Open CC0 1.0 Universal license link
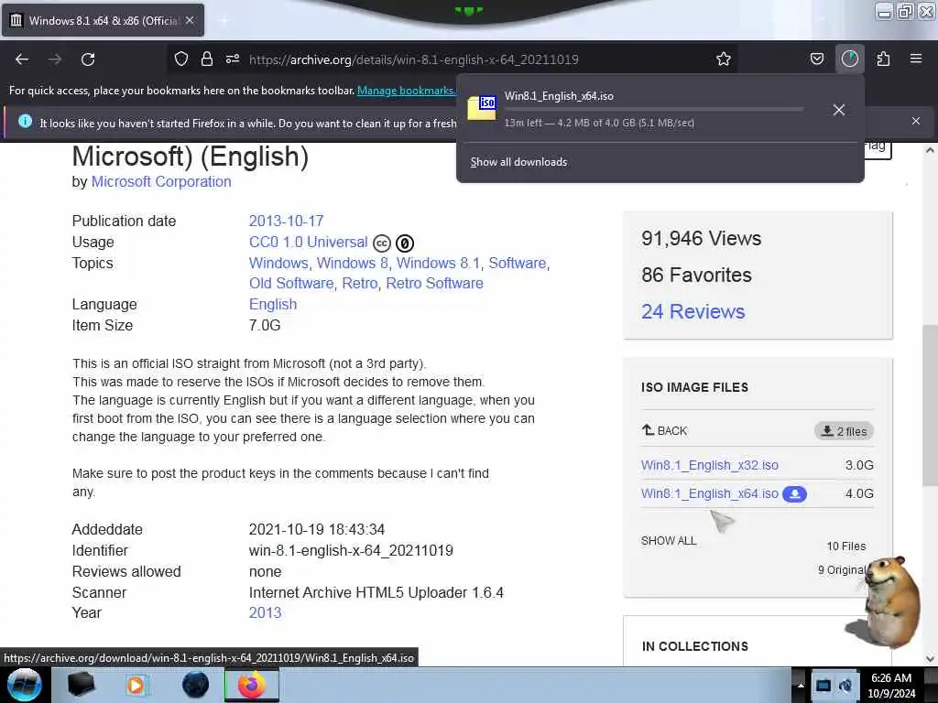The height and width of the screenshot is (703, 938). (x=308, y=242)
